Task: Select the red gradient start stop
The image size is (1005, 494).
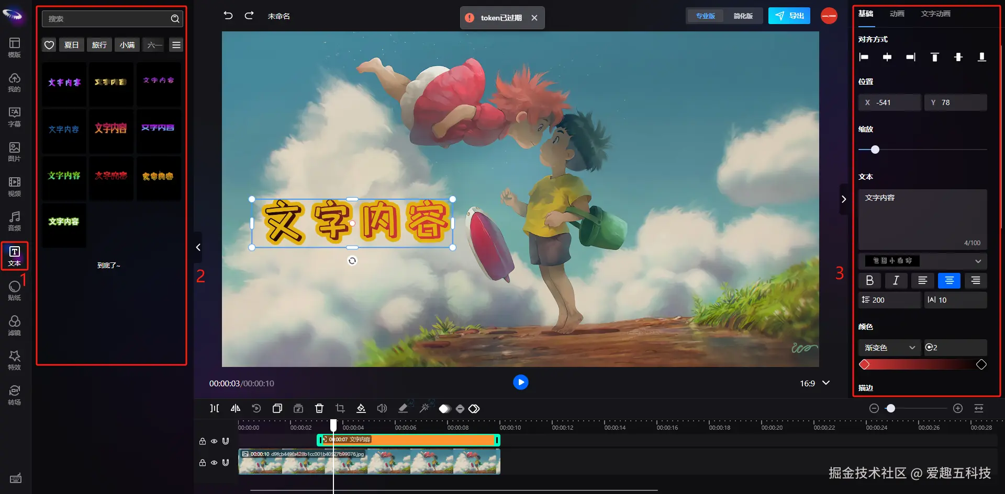Action: click(864, 364)
